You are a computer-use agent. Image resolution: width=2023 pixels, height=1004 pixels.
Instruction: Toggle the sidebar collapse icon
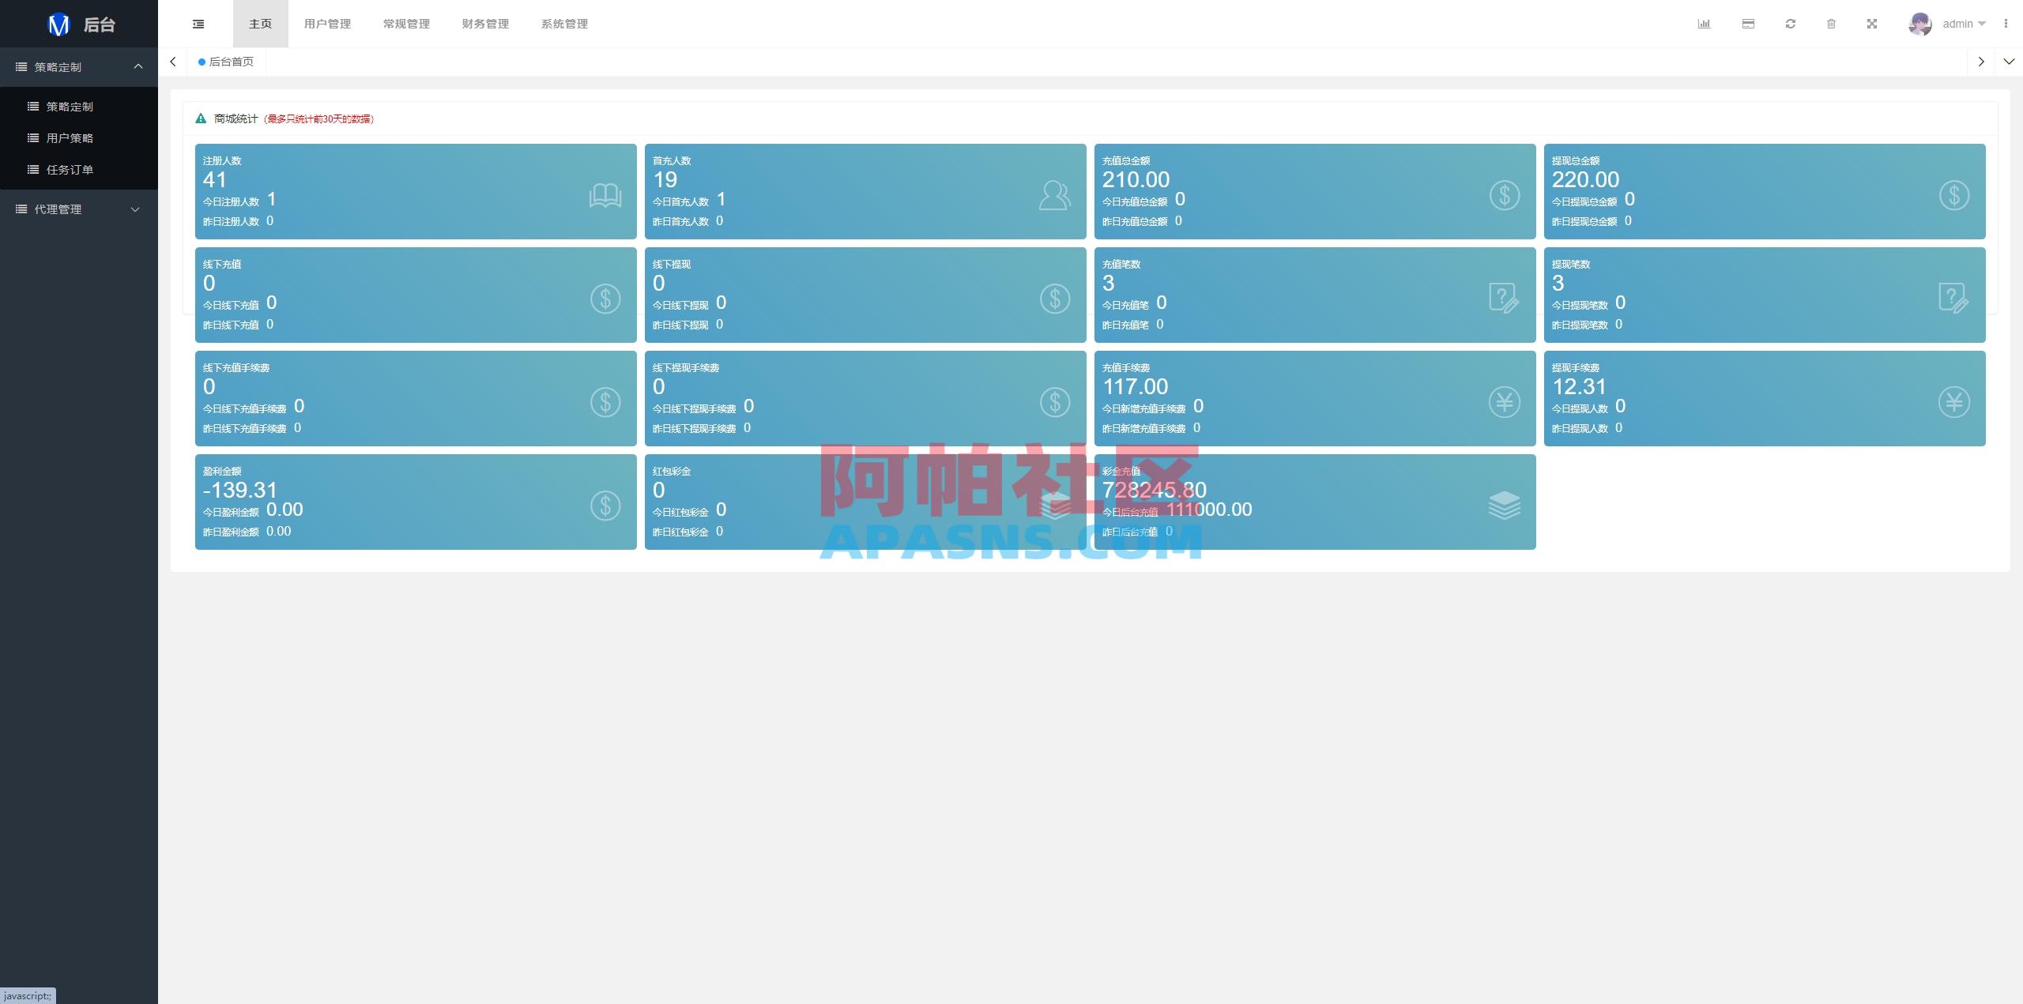[x=198, y=24]
